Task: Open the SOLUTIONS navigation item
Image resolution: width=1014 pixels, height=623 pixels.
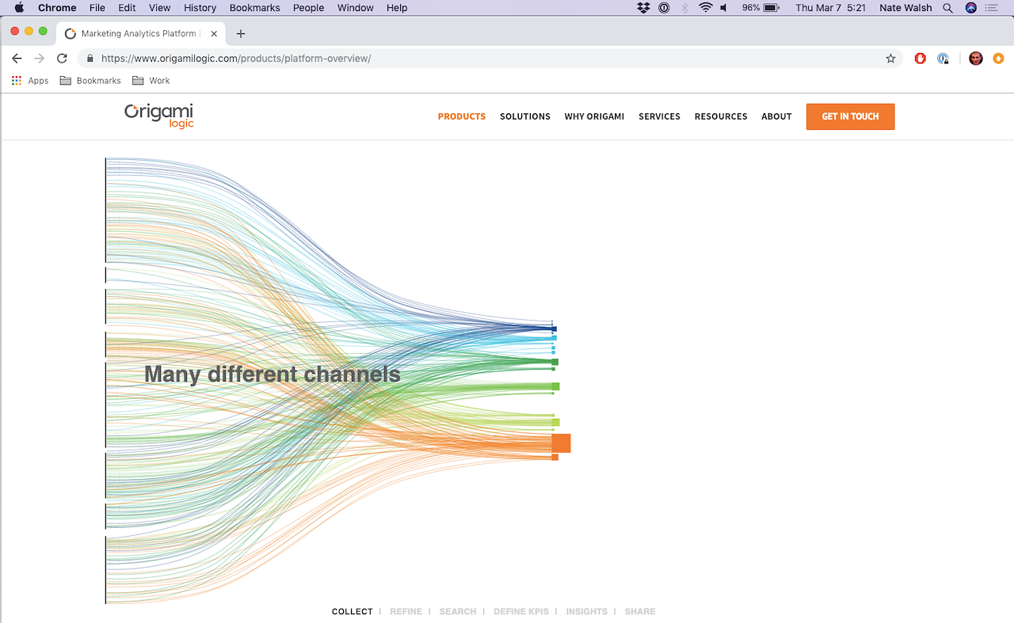Action: point(525,116)
